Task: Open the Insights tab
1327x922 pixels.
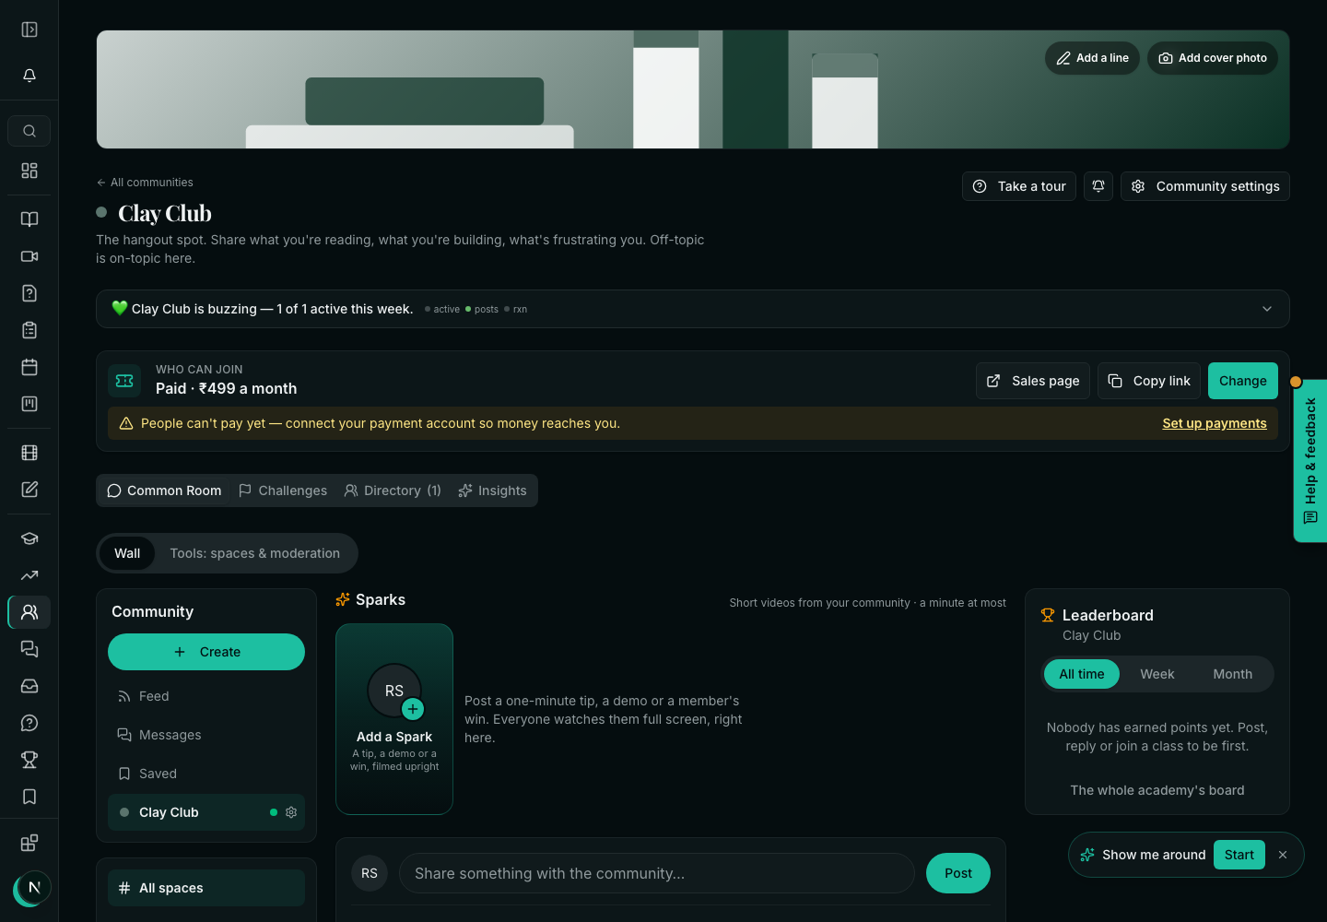Action: point(493,491)
